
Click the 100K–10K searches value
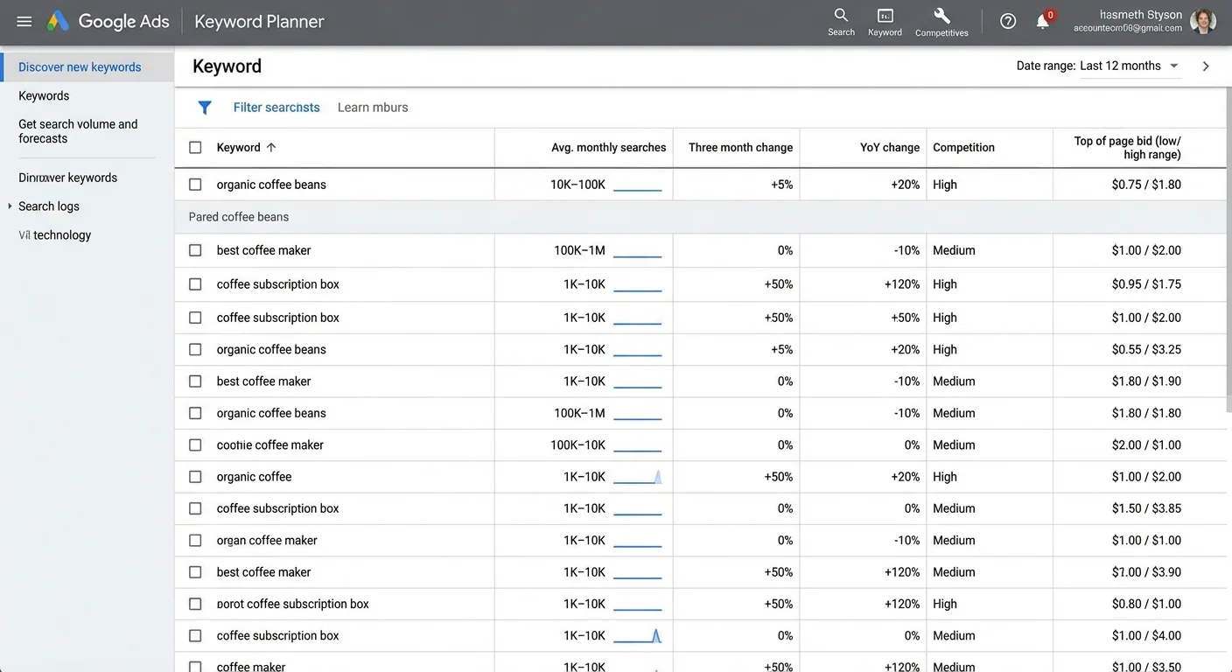(579, 444)
